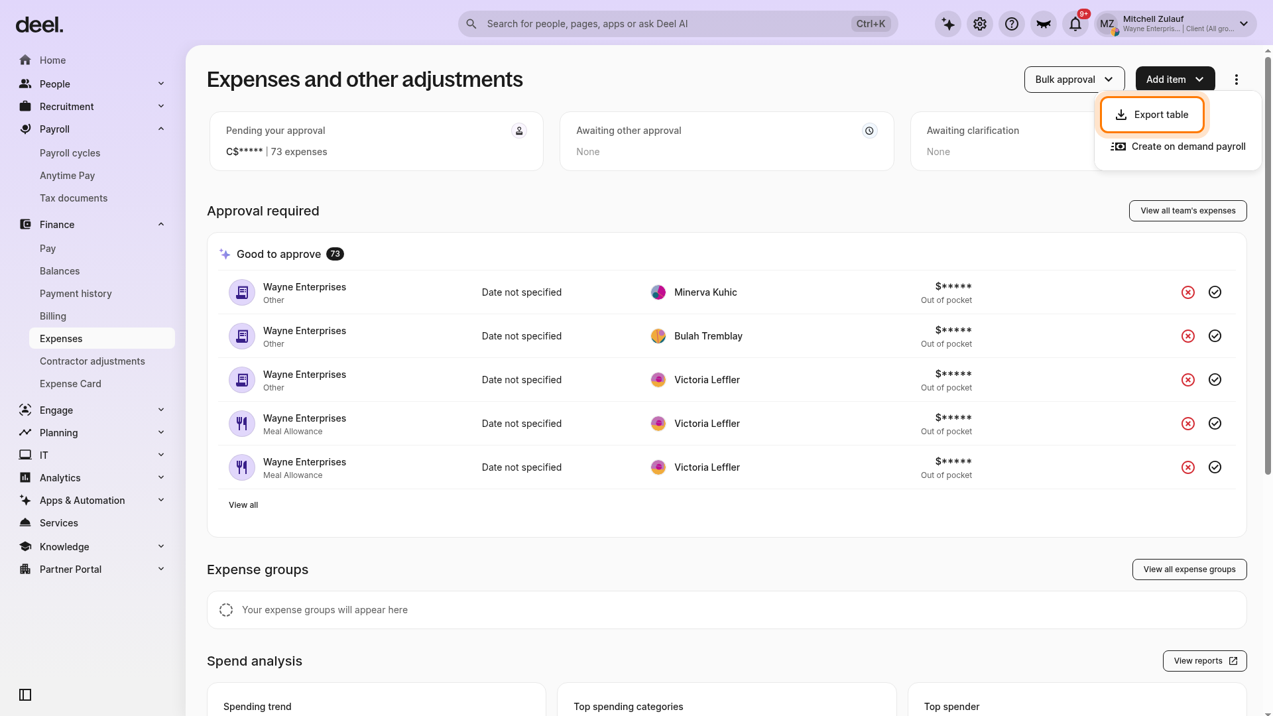Navigate to Contractor adjustments

(x=92, y=361)
